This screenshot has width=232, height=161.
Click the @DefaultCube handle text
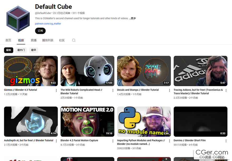coord(43,13)
